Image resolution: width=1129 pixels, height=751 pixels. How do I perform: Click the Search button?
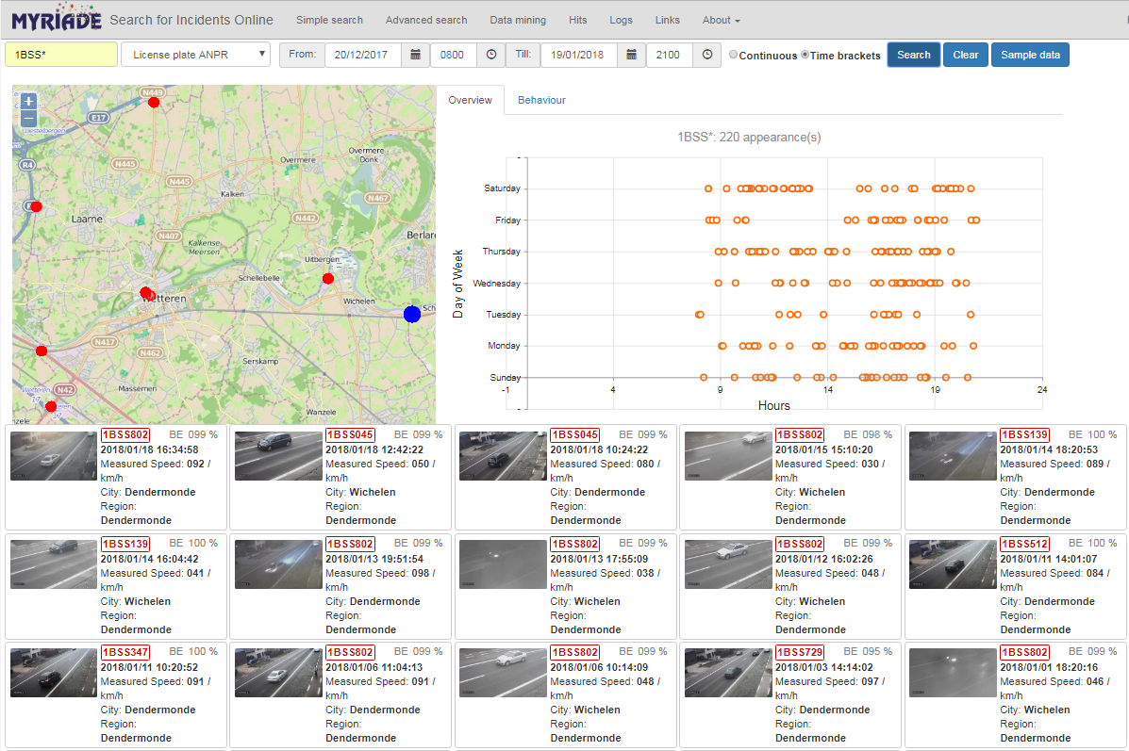tap(914, 55)
